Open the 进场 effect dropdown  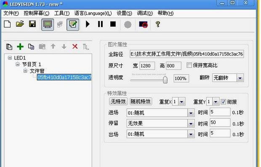191,113
